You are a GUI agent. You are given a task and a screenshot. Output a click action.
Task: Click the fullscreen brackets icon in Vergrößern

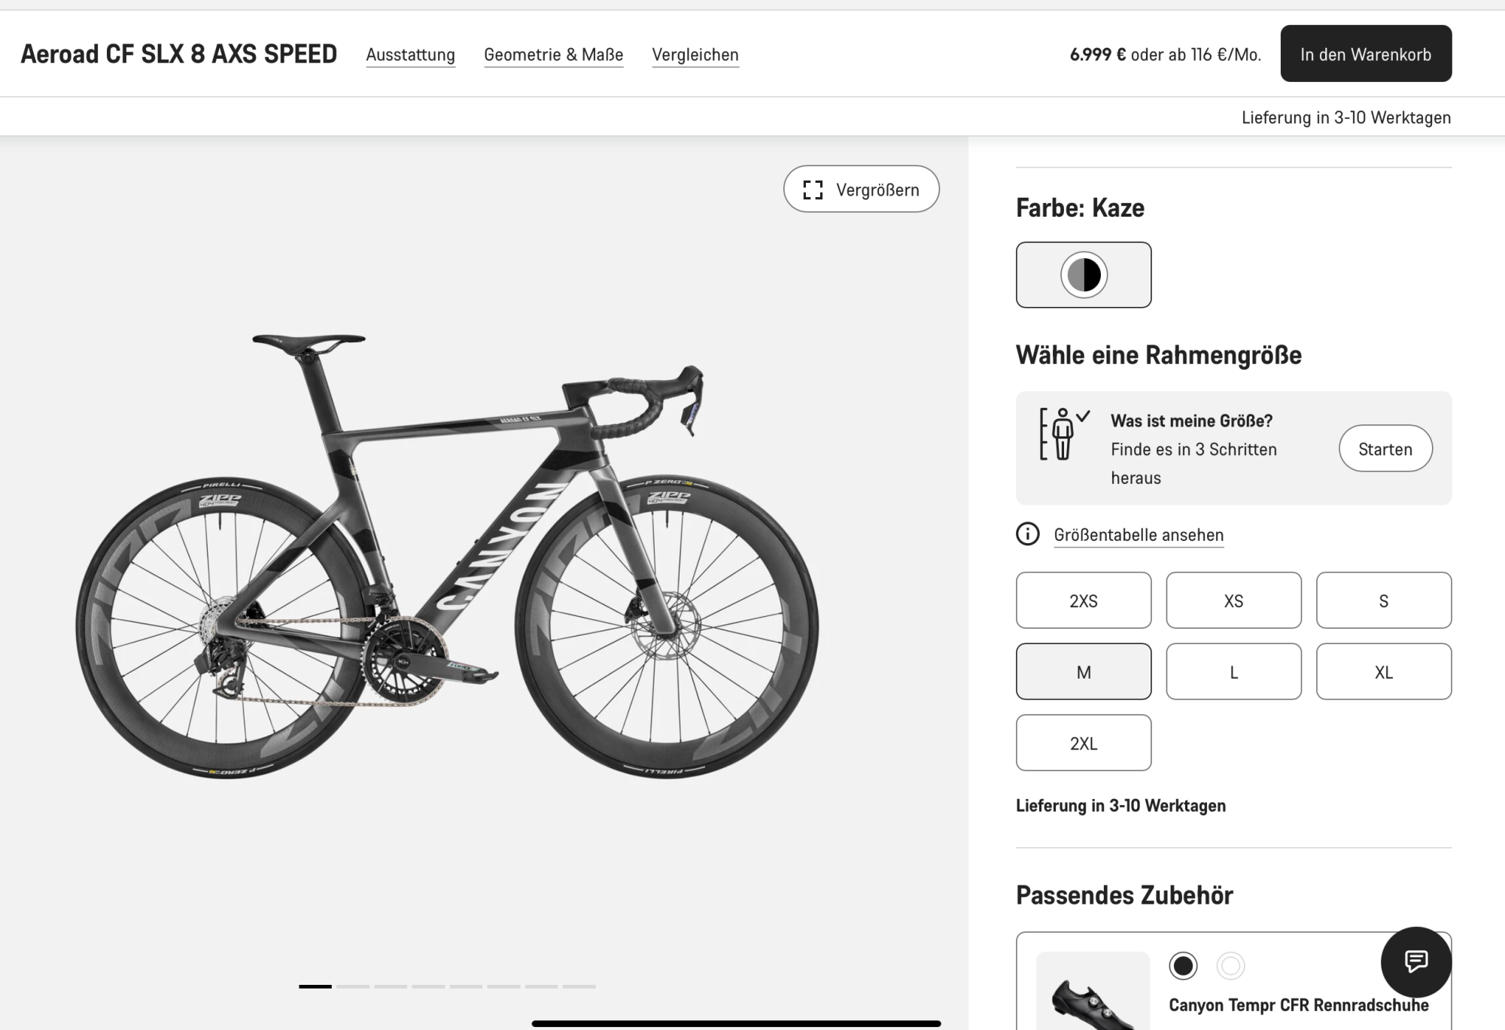pos(813,190)
